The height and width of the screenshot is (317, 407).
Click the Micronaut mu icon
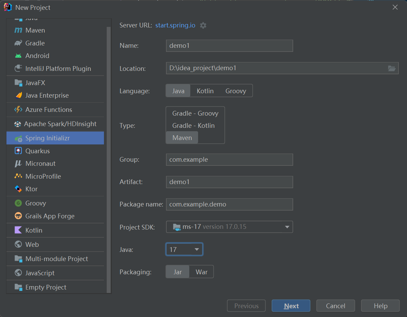point(18,164)
